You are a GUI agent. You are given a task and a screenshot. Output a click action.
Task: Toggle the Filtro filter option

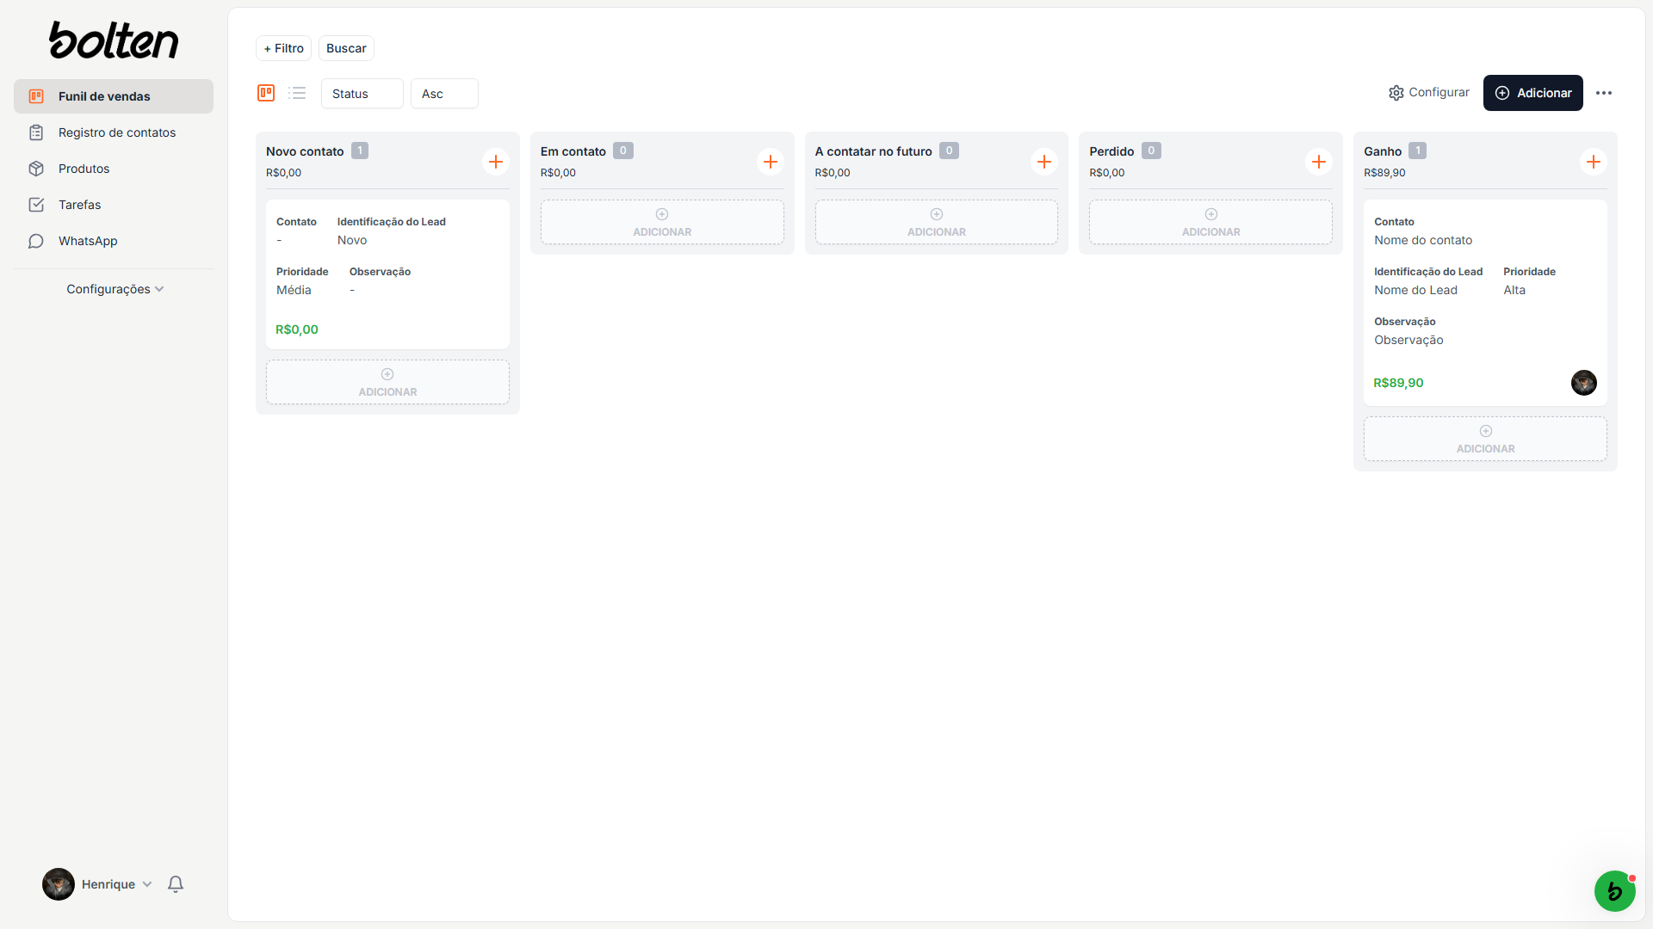pyautogui.click(x=282, y=47)
